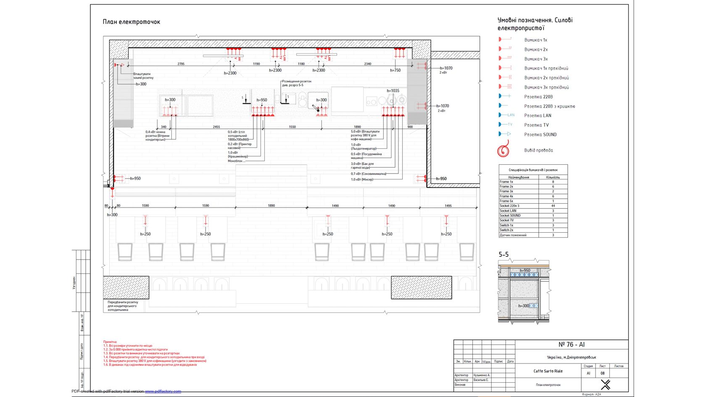Click the '1,0 кВт (Льодогенератор)' annotation
Viewport: 706px width, 397px height.
coord(364,147)
